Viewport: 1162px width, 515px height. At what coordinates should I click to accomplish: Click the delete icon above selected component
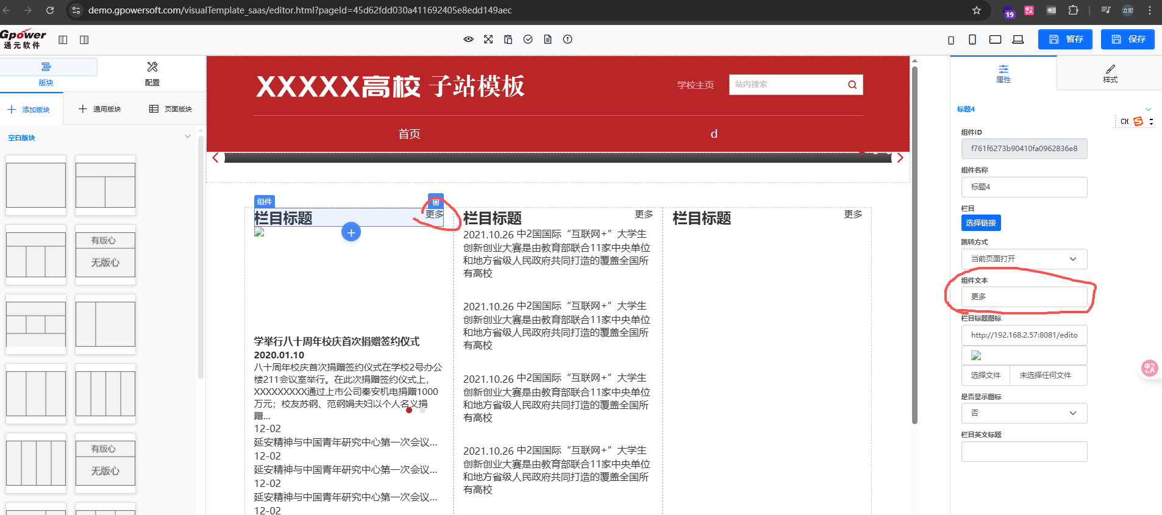point(435,202)
